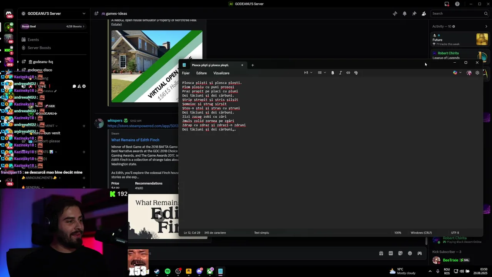Show hidden system tray icons

[429, 271]
